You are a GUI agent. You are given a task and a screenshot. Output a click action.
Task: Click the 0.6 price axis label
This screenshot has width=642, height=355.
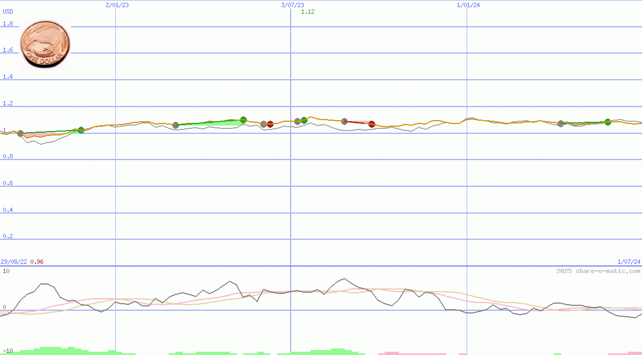coord(8,183)
